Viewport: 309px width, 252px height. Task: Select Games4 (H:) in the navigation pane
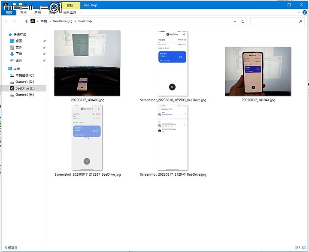tap(25, 95)
